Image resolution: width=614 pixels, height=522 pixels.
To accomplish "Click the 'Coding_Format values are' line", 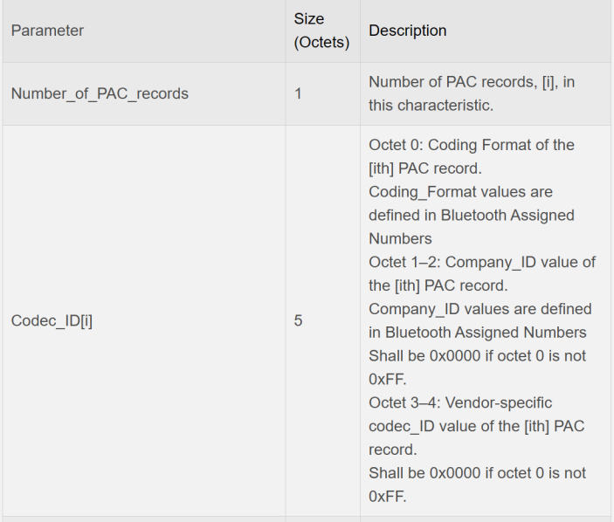I will pos(460,191).
